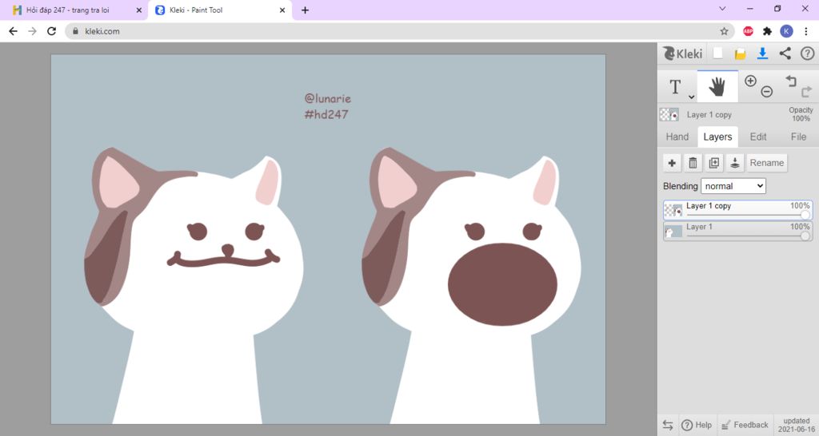Open the Blending mode dropdown
This screenshot has height=436, width=819.
(733, 186)
